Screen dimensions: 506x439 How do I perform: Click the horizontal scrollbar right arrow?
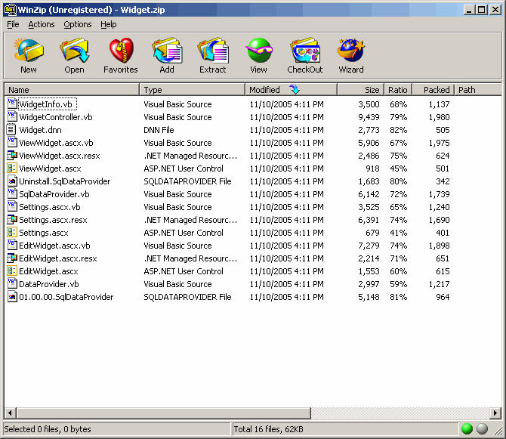(x=495, y=413)
